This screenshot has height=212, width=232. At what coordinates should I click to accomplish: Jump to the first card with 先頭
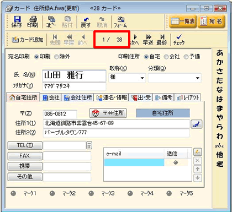pos(55,40)
